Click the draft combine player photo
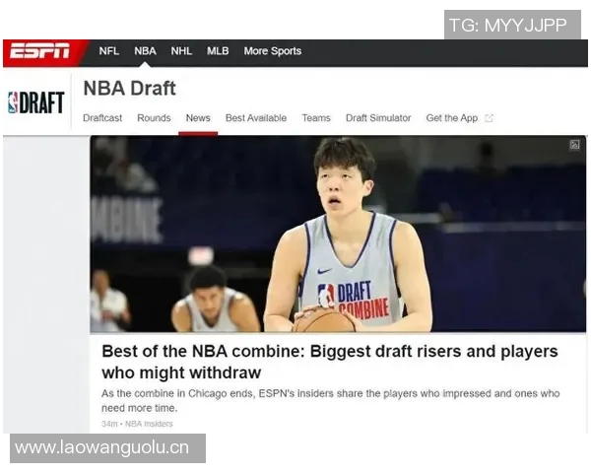The width and height of the screenshot is (591, 473). pyautogui.click(x=338, y=235)
